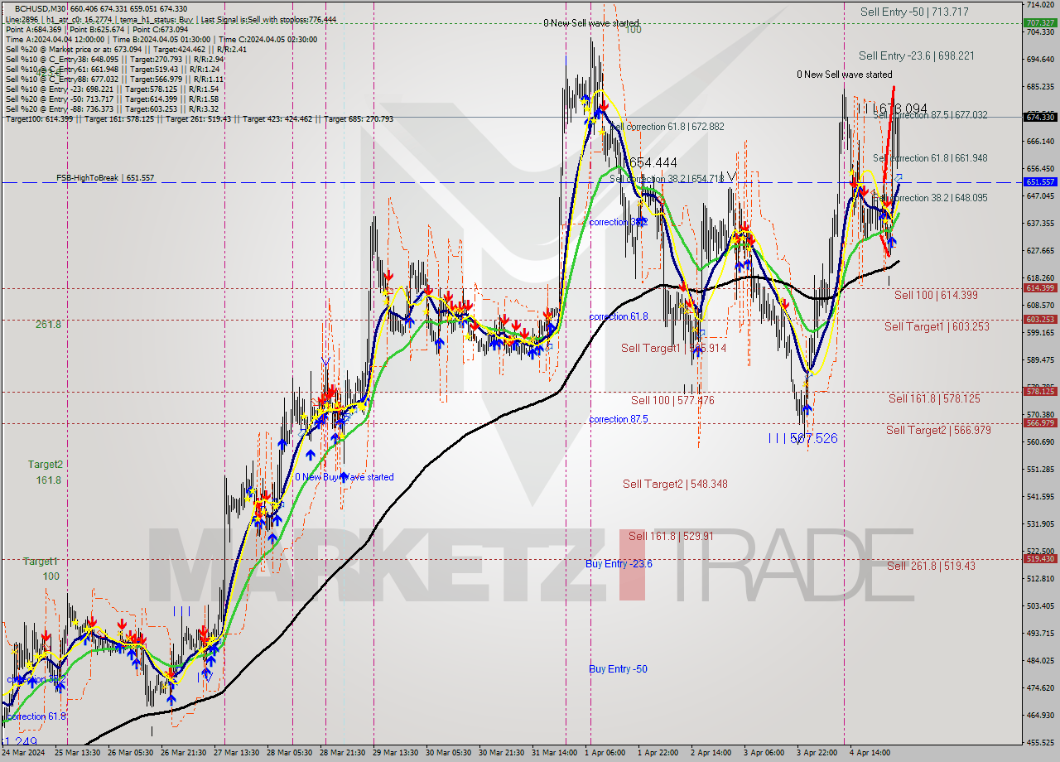Select the 'Sell Target1 | 603.253' label
The width and height of the screenshot is (1060, 762).
937,326
